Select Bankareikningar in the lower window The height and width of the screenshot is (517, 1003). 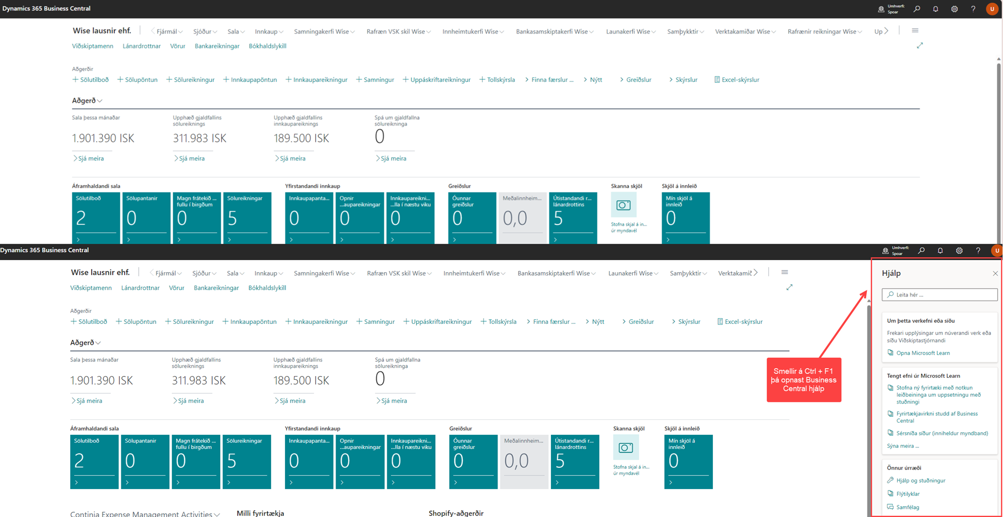tap(216, 288)
